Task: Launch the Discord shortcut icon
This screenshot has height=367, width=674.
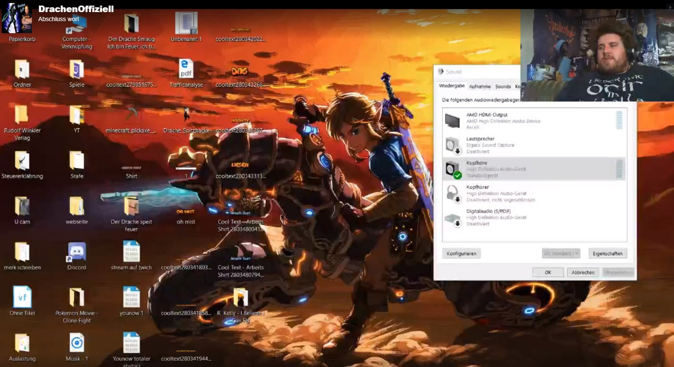Action: point(77,256)
